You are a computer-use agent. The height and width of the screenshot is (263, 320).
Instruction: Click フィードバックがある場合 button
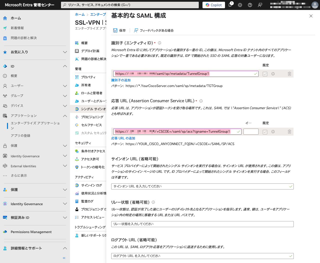coord(154,30)
